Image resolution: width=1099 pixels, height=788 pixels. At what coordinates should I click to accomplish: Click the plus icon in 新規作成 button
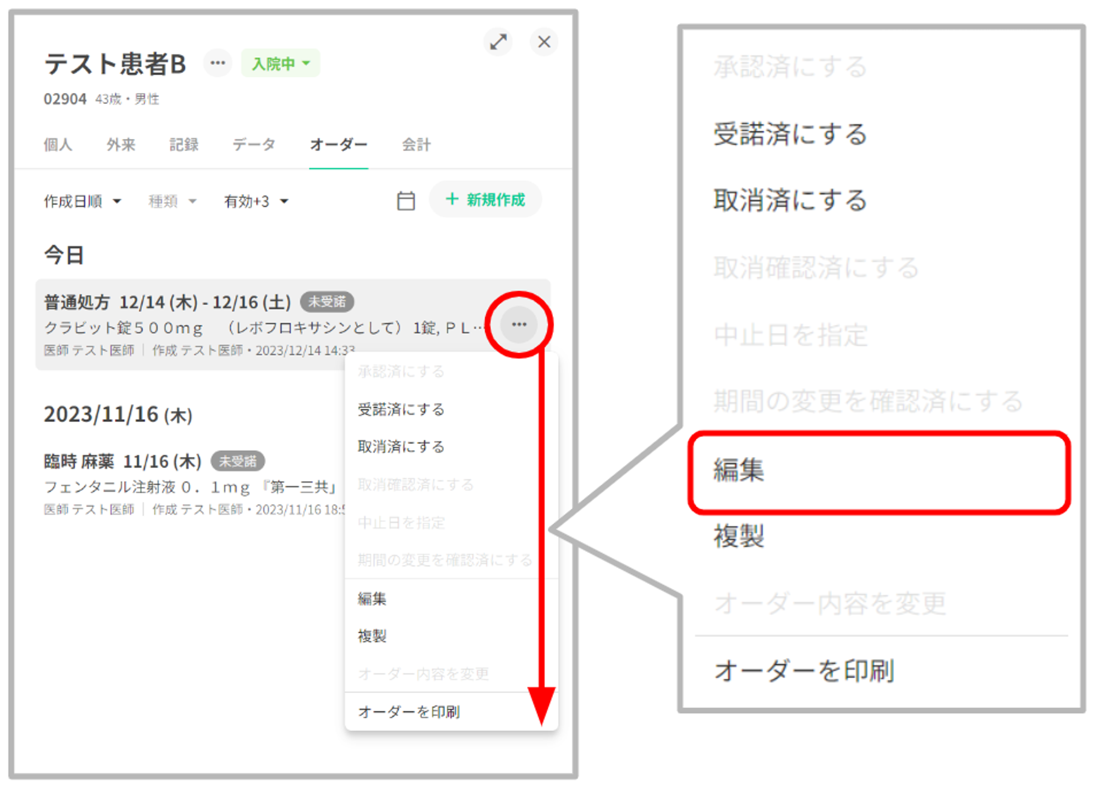[452, 199]
